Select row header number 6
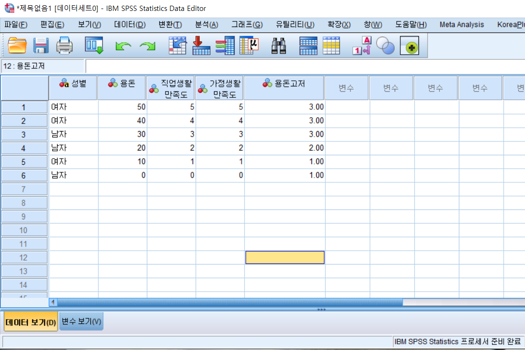The width and height of the screenshot is (525, 350). [x=24, y=176]
